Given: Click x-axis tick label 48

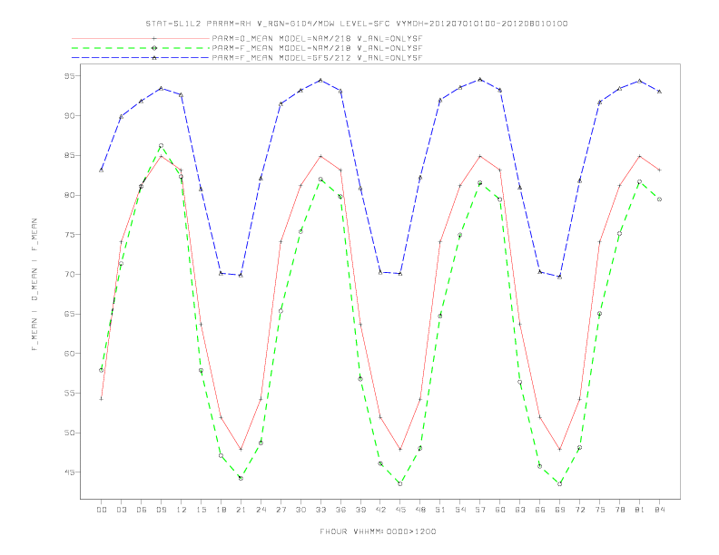Looking at the screenshot, I should (x=420, y=510).
